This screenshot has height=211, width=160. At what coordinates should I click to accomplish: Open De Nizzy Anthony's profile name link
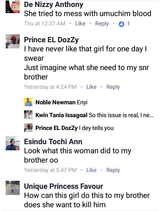pos(53,5)
